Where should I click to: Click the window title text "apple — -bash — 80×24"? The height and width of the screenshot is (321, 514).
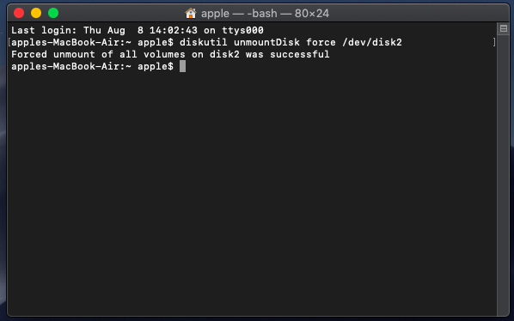pyautogui.click(x=265, y=14)
